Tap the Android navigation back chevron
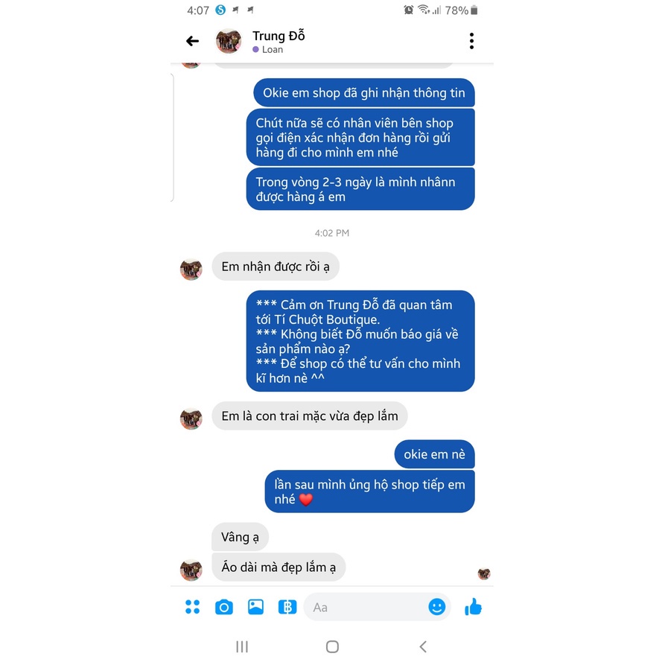This screenshot has width=665, height=665. 423,647
